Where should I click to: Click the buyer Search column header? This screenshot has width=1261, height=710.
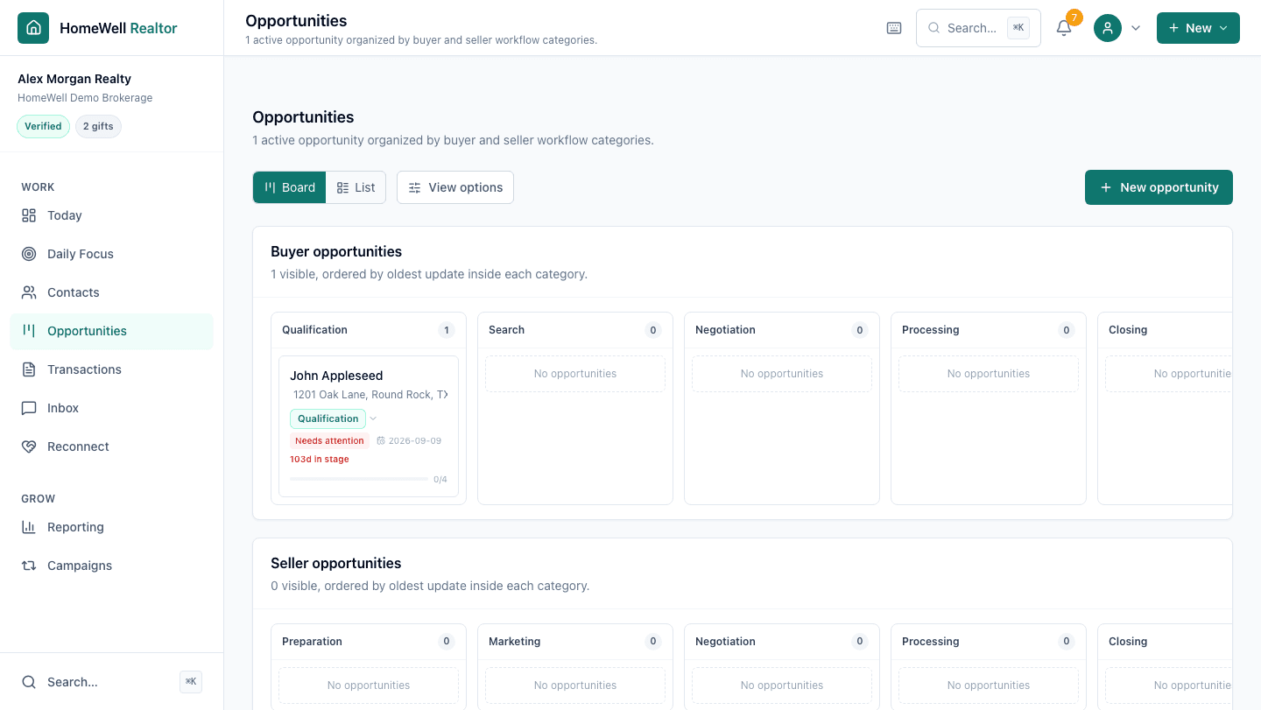pyautogui.click(x=575, y=330)
